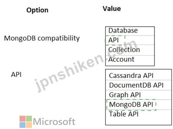Click the API option label at left
The width and height of the screenshot is (173, 129).
click(16, 74)
